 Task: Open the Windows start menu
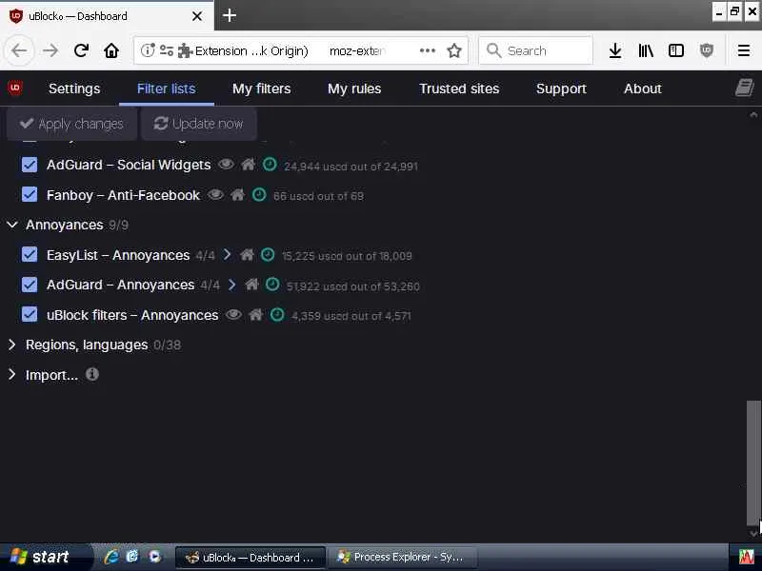46,557
